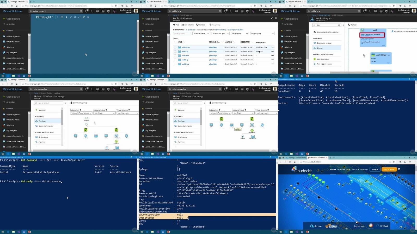Open PowerPoint taskbar icon below Public IP addresses window

(168, 76)
